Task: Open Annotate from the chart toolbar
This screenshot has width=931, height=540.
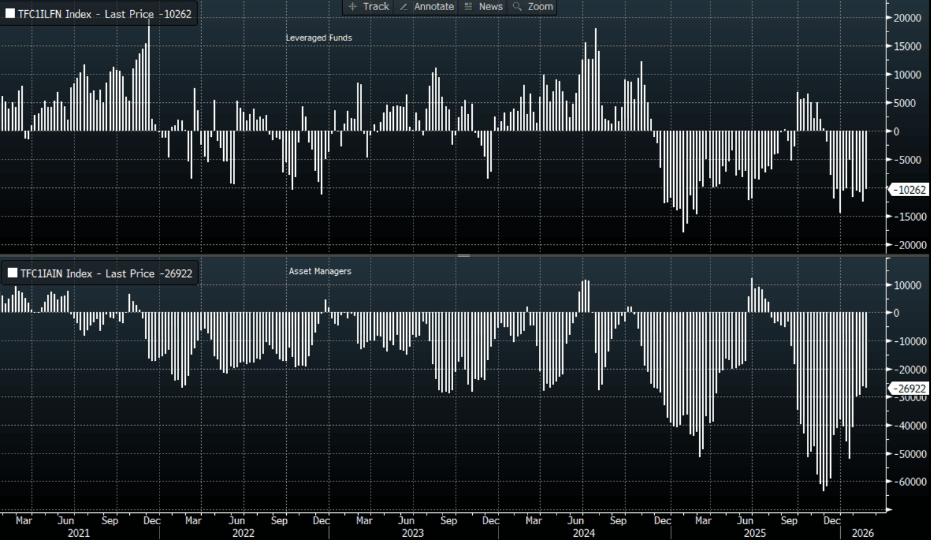Action: 434,6
